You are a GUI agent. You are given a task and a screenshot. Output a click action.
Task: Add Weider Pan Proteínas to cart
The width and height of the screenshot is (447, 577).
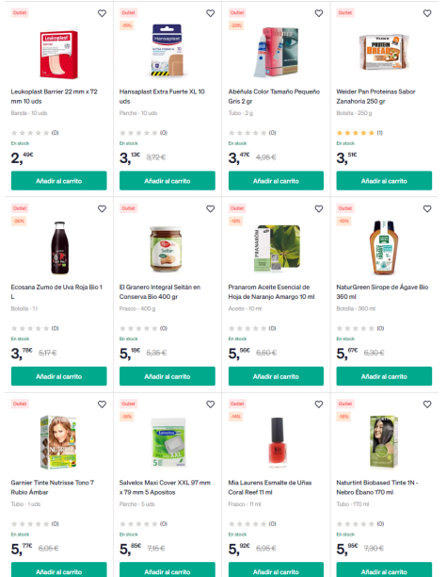coord(384,181)
